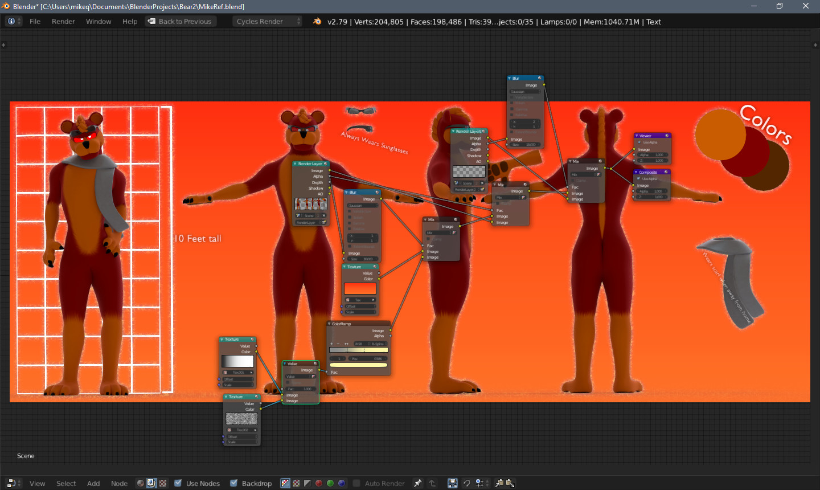Open the node editor Node menu
The height and width of the screenshot is (490, 820).
[x=119, y=483]
